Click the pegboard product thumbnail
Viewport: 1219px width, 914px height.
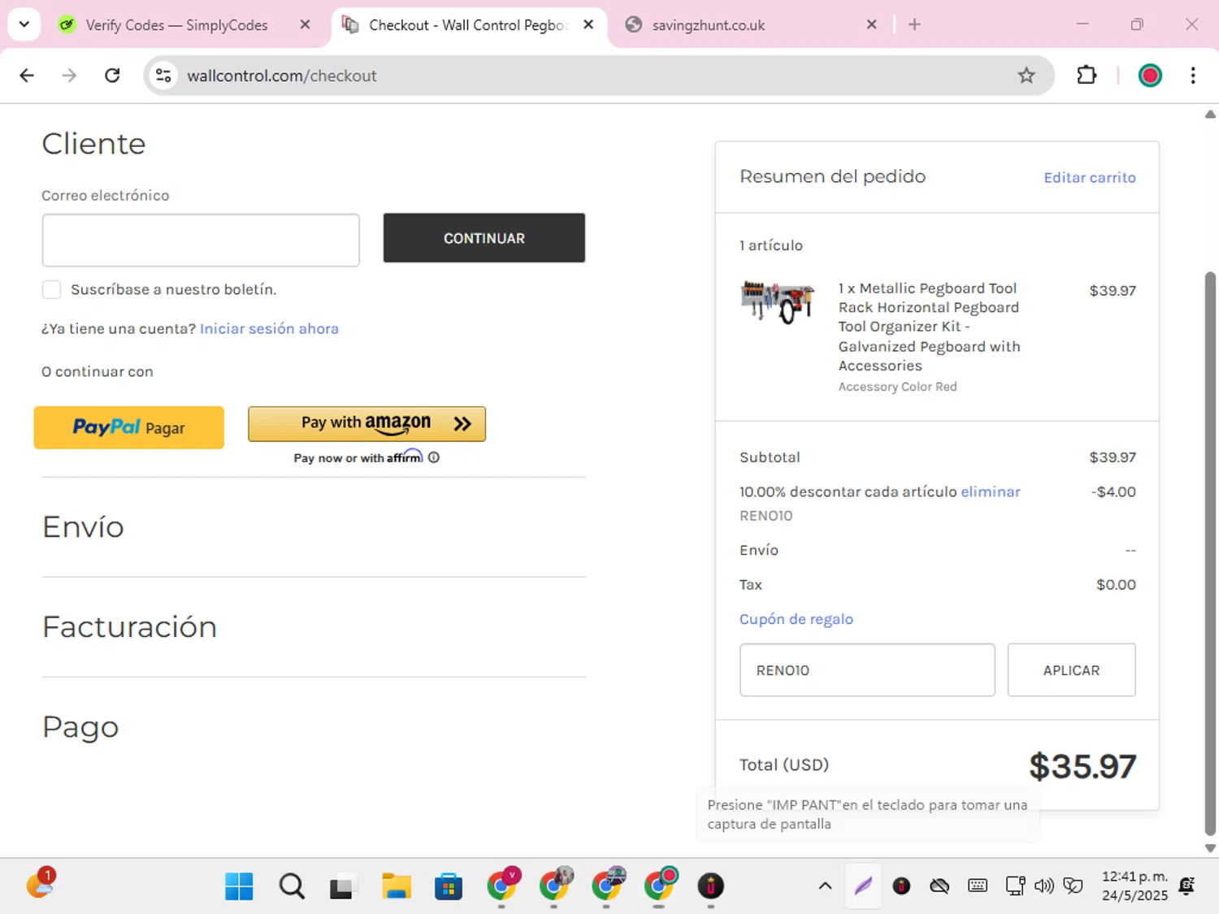778,301
